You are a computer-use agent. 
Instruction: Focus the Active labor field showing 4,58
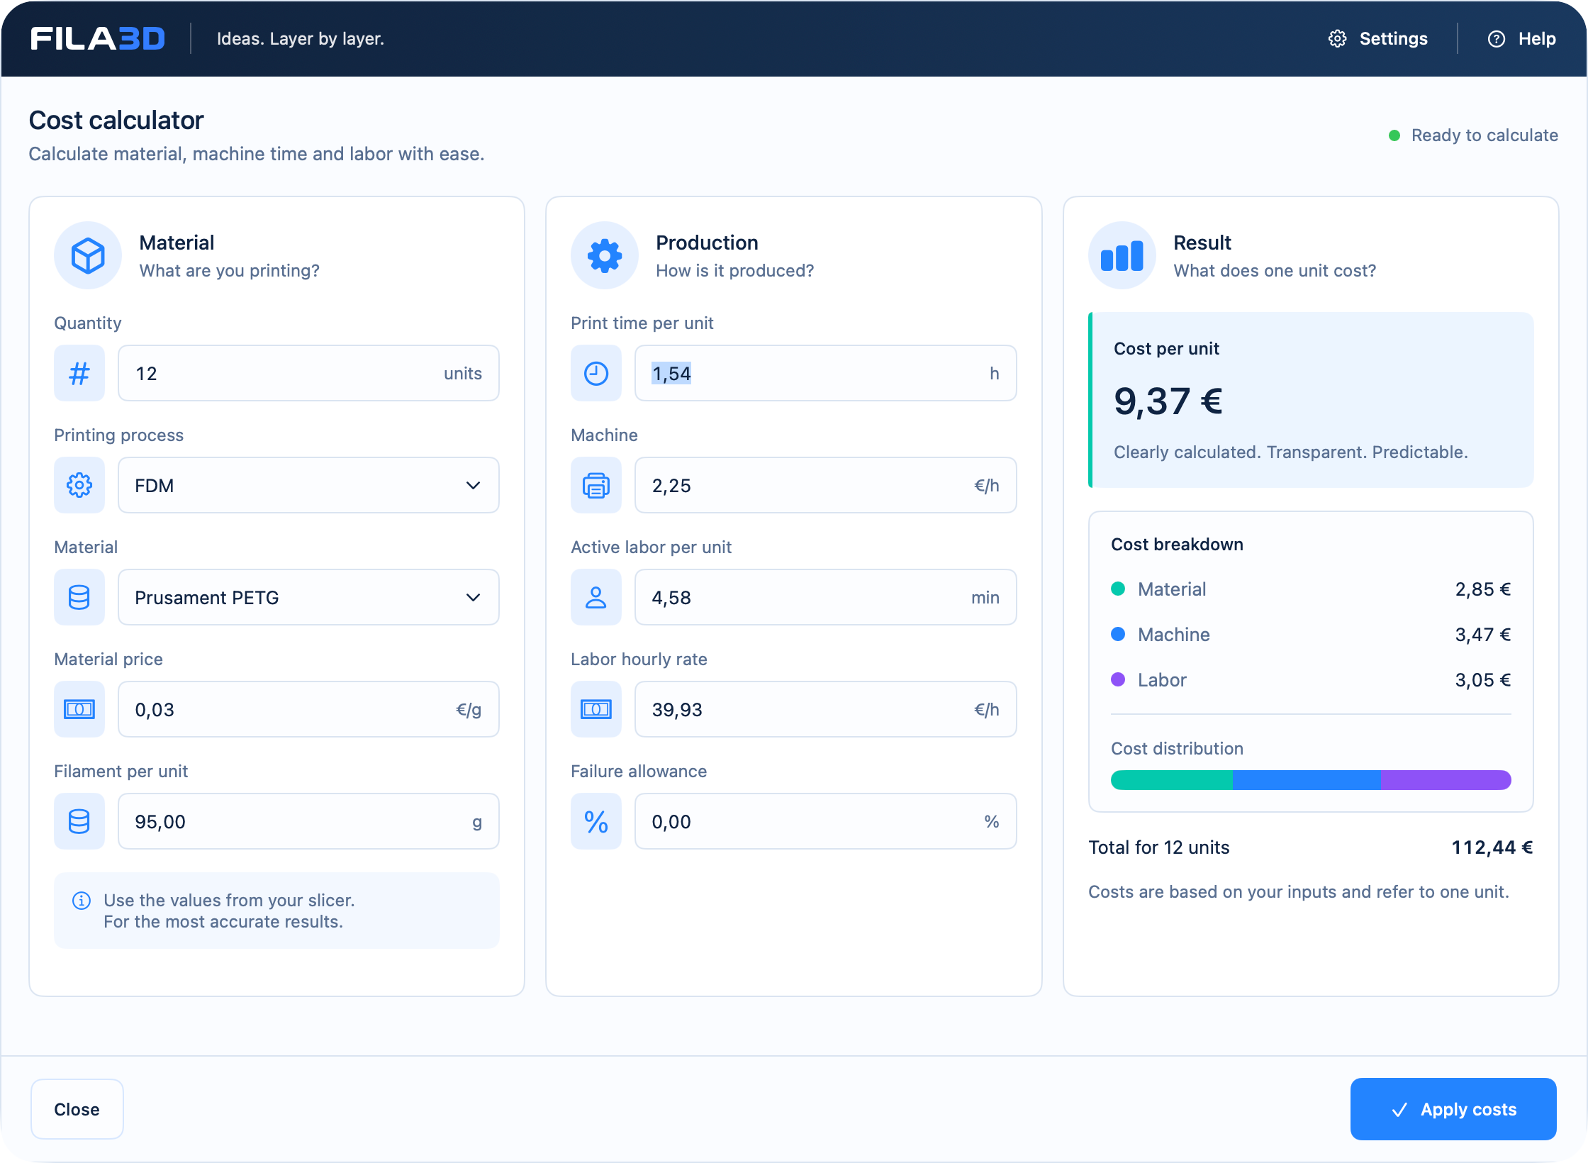pos(825,597)
